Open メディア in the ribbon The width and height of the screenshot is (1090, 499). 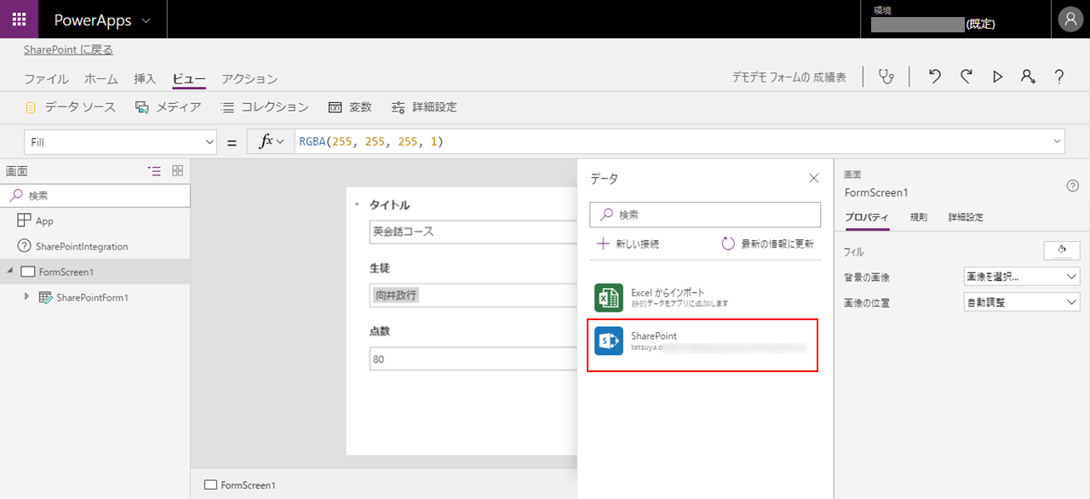coord(169,107)
